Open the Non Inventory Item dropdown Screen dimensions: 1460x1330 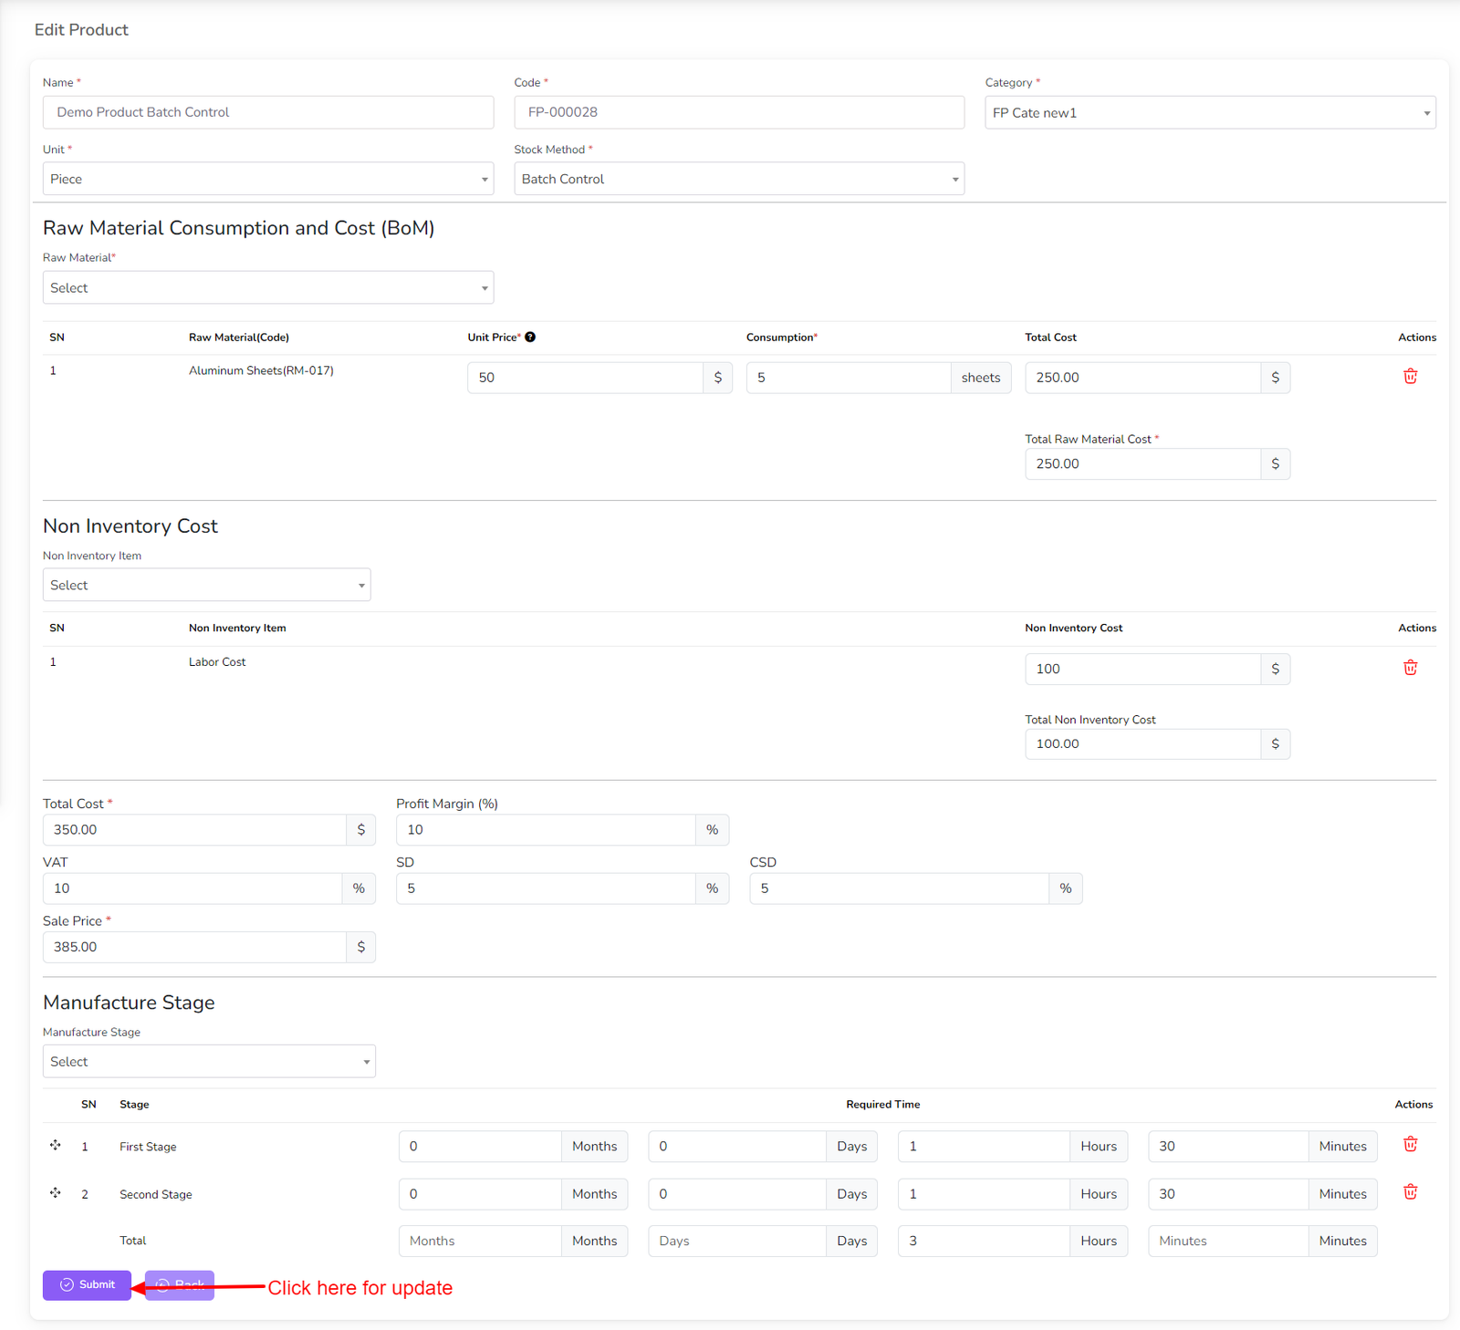[x=206, y=586]
